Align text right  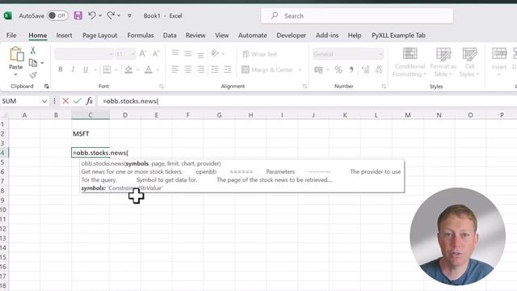(200, 70)
